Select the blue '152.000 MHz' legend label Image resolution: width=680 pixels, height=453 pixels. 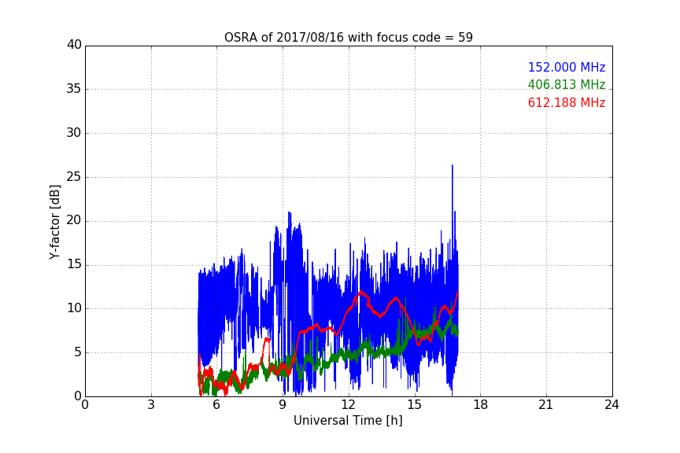click(567, 67)
